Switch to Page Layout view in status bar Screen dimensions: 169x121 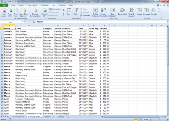point(138,119)
